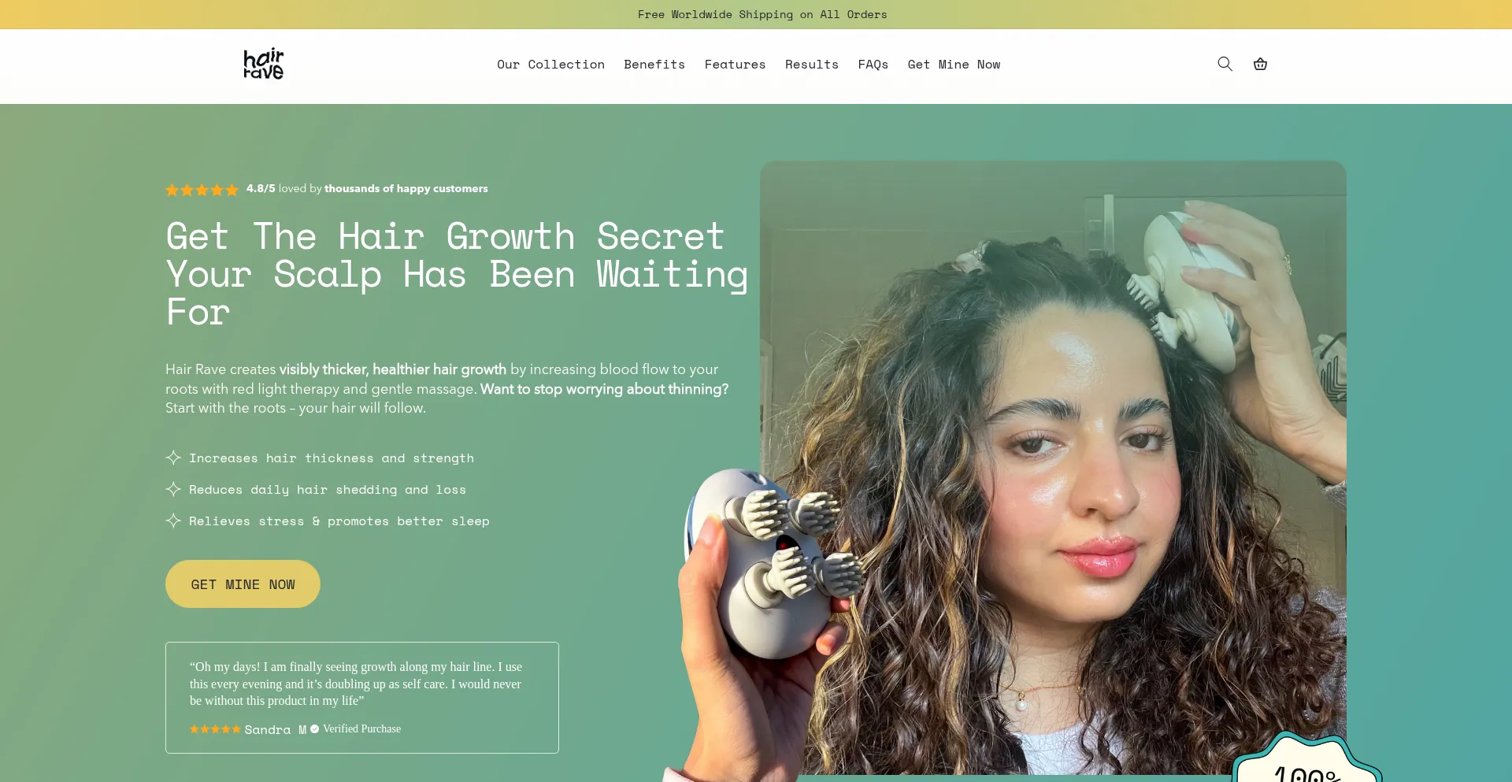
Task: Click the Free Worldwide Shipping announcement bar
Action: [x=756, y=14]
